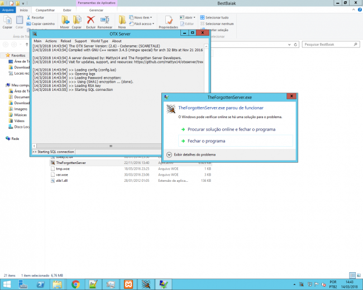Screen dimensions: 363x290
Task: Select Recortar scissors in ribbon
Action: pyautogui.click(x=35, y=18)
